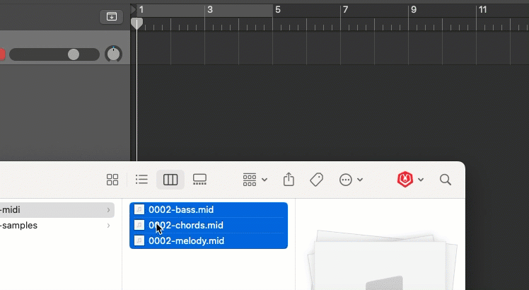Toggle the red record-enable button on track
Screen dimensions: 529x290
click(2, 54)
